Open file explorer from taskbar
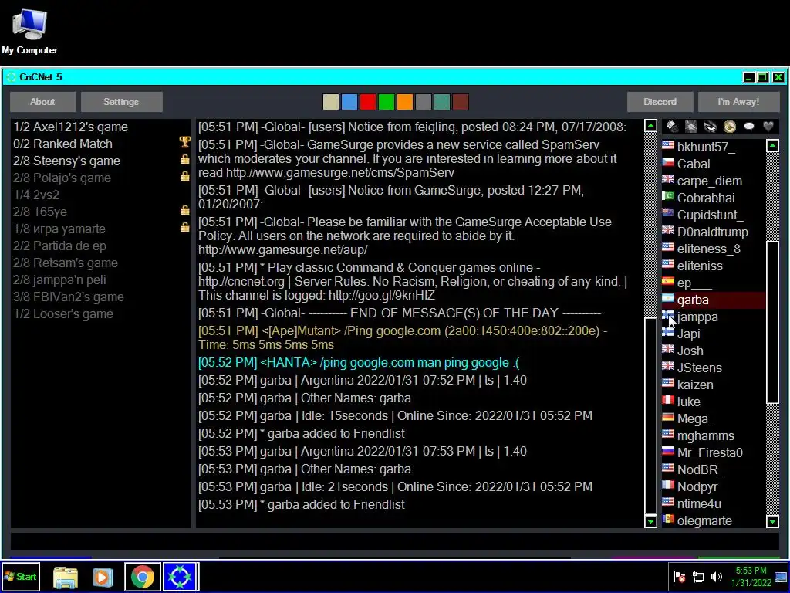This screenshot has height=593, width=790. (x=66, y=577)
